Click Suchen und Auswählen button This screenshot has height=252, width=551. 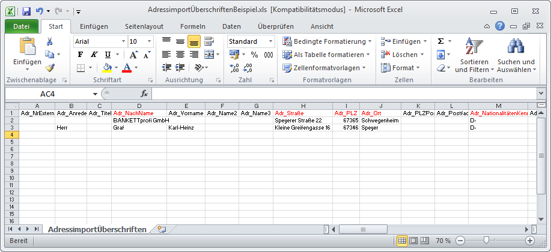[x=517, y=55]
